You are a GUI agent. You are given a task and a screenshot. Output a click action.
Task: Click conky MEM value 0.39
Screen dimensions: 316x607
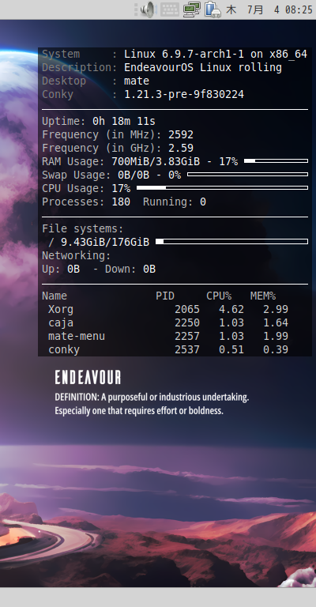276,349
